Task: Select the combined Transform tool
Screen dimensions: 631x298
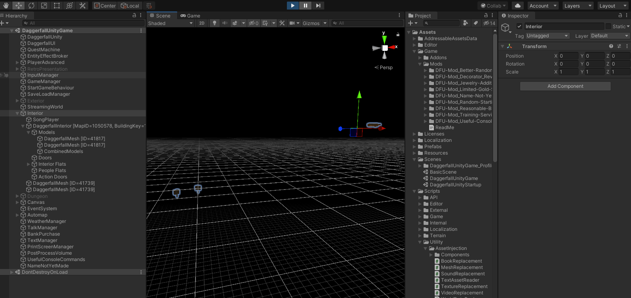Action: point(70,6)
